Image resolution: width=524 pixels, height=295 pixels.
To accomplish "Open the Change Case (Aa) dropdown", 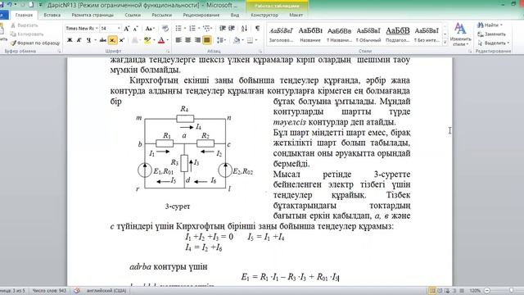I will click(x=150, y=29).
